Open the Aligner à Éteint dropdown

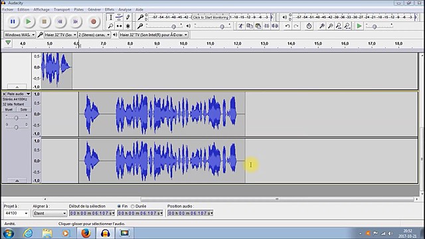point(50,213)
